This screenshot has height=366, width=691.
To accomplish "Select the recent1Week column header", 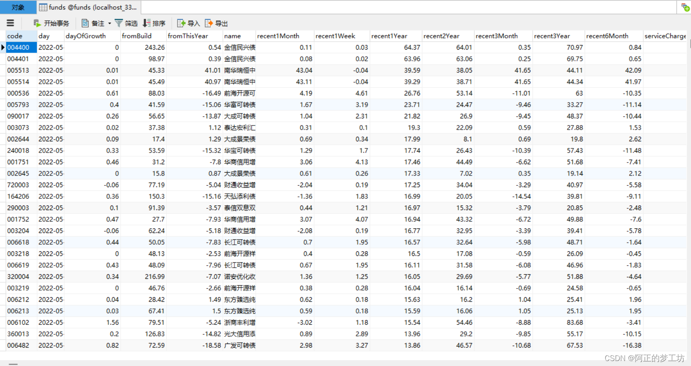I will click(x=342, y=36).
